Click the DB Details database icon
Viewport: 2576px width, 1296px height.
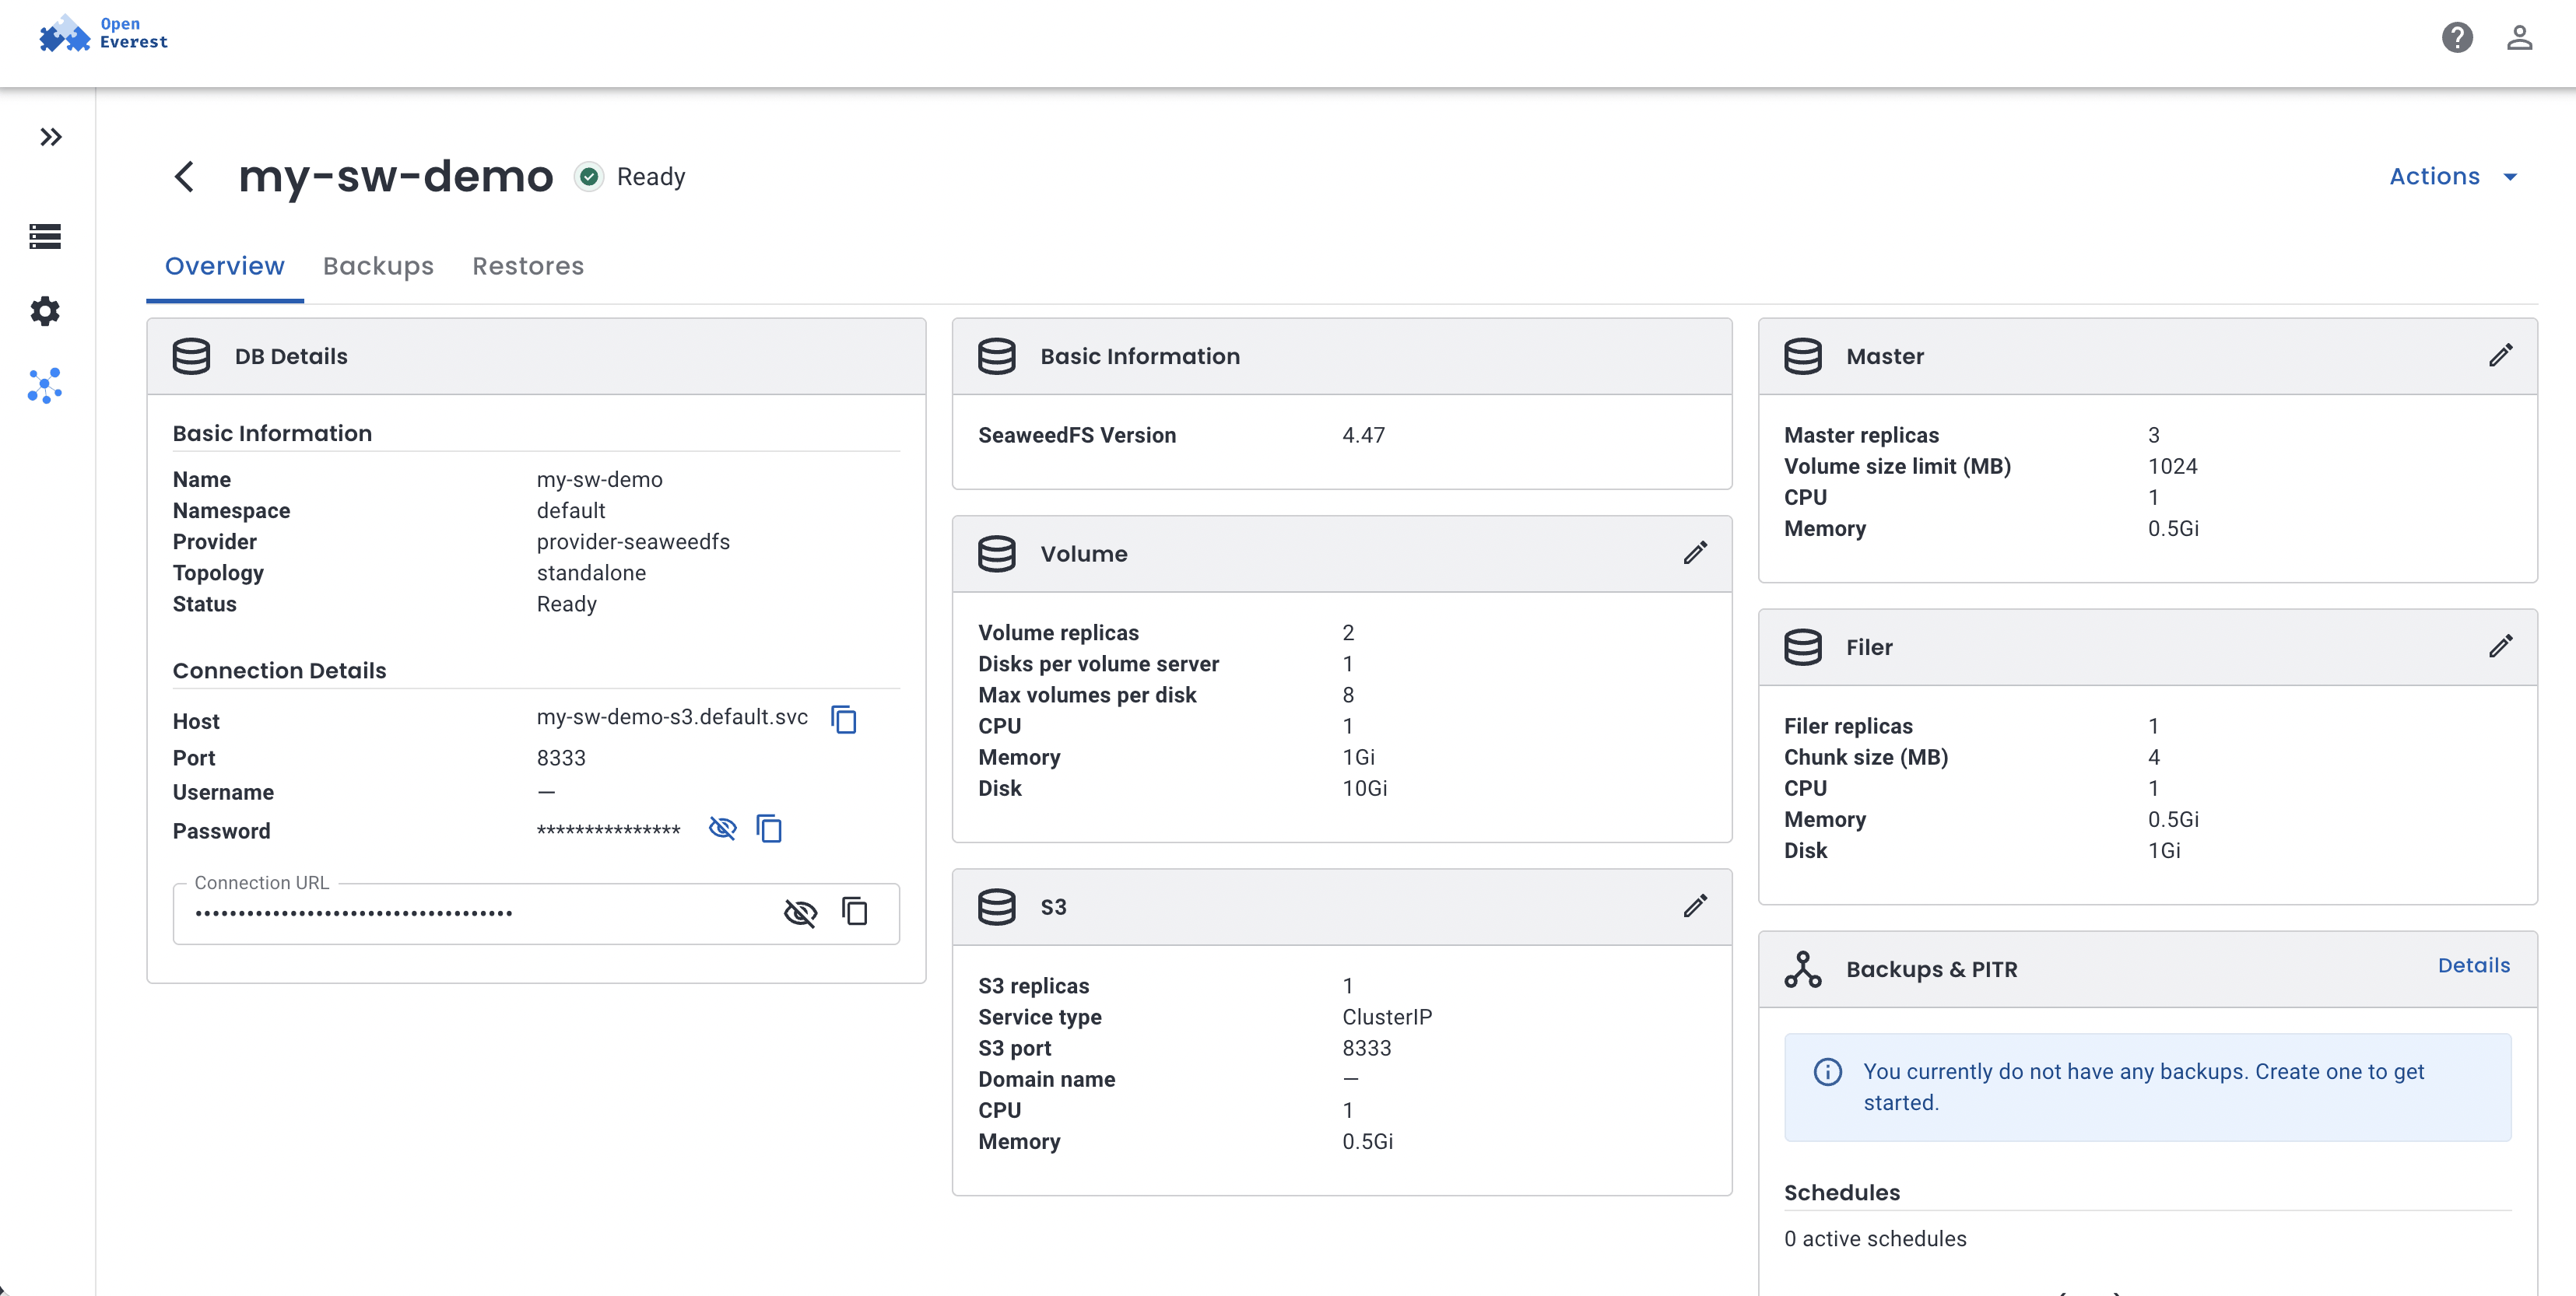click(191, 356)
